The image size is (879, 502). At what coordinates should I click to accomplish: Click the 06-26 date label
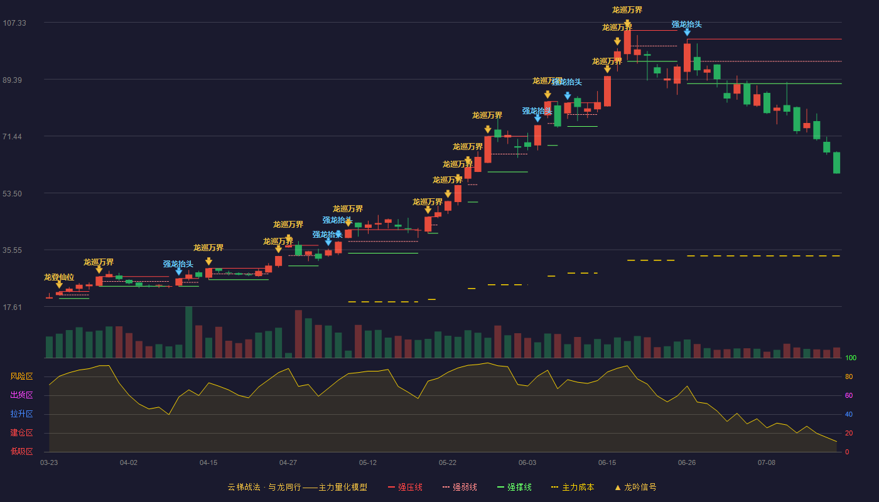pos(687,462)
